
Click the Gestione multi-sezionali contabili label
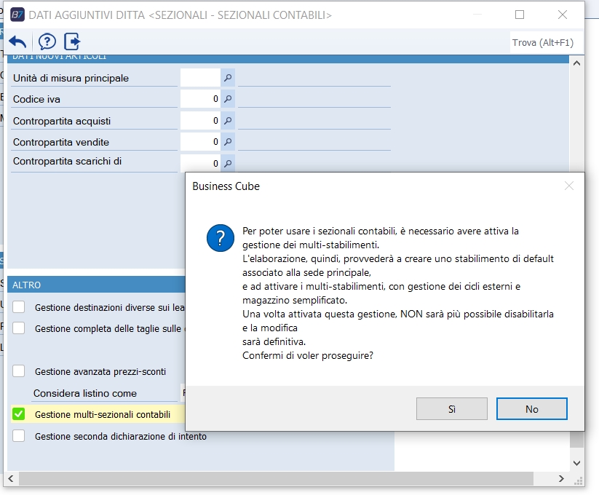tap(103, 414)
